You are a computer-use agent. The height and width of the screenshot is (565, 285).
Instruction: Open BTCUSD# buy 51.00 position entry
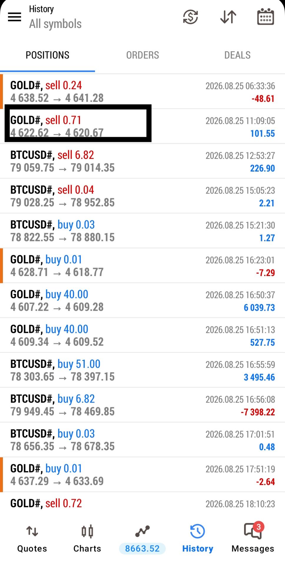[x=142, y=370]
